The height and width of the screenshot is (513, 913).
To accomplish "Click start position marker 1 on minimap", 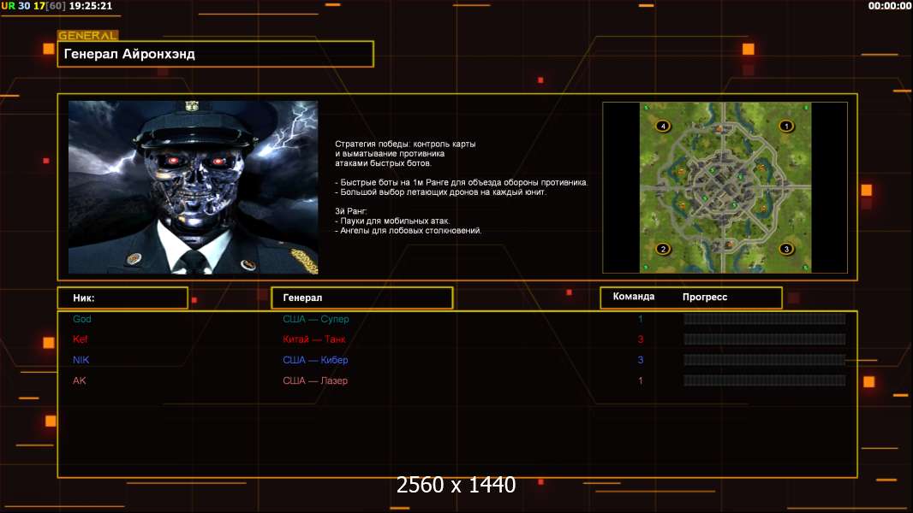I will (x=786, y=126).
